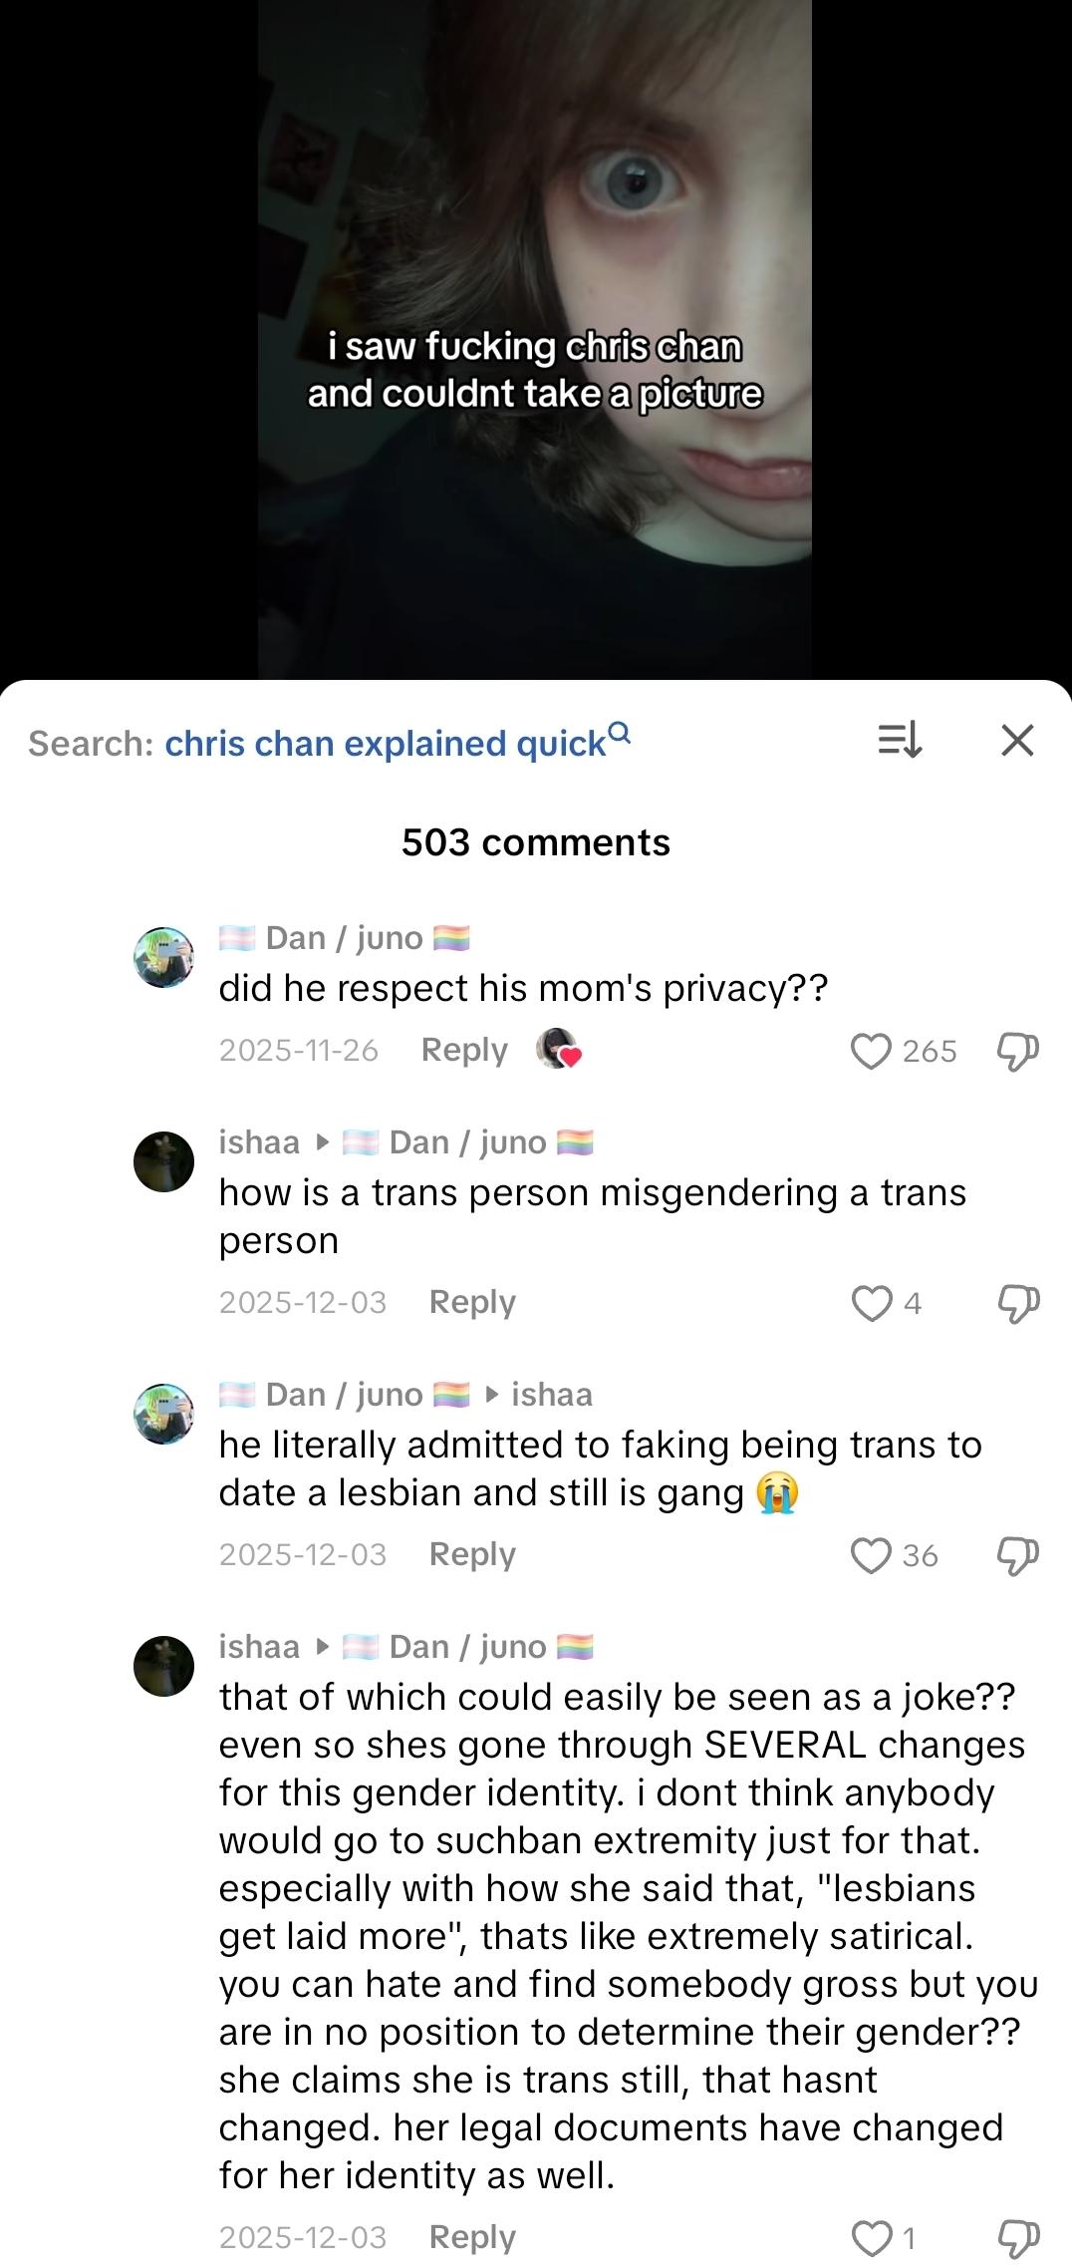Reply to the 'he literally admitted' comment
The image size is (1072, 2265).
click(472, 1554)
